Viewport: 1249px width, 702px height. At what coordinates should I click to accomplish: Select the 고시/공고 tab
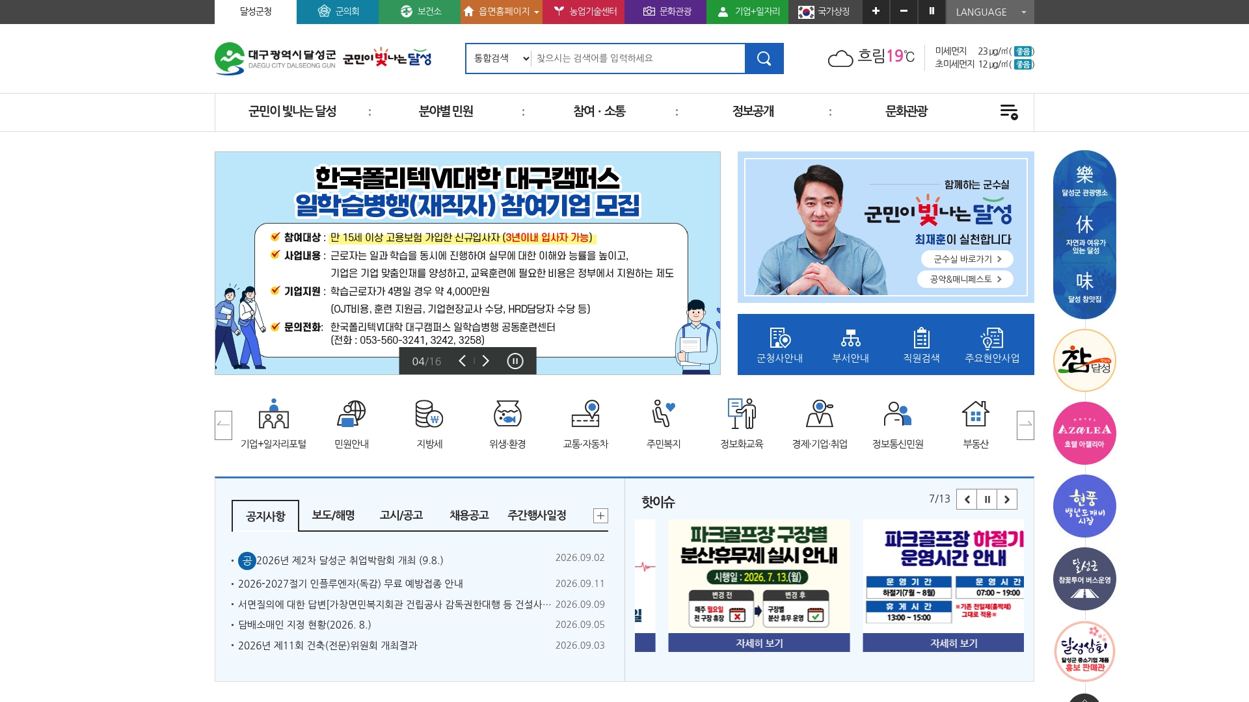(x=401, y=515)
